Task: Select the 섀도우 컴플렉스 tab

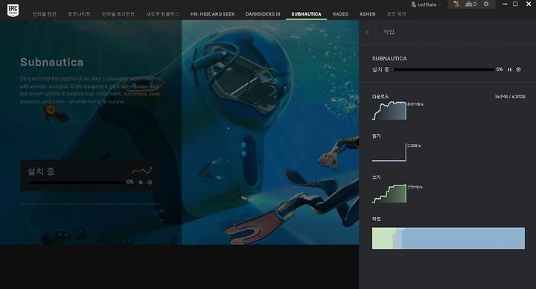Action: [x=162, y=14]
